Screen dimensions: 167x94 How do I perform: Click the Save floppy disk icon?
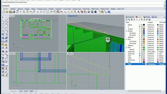click(10, 12)
